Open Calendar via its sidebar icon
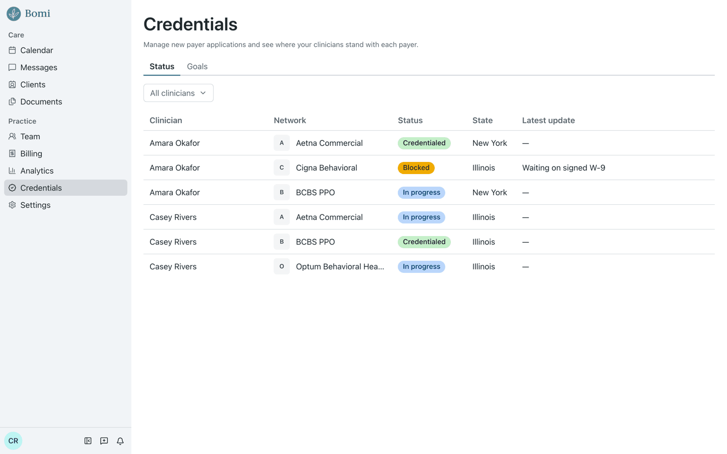The image size is (727, 454). 12,50
